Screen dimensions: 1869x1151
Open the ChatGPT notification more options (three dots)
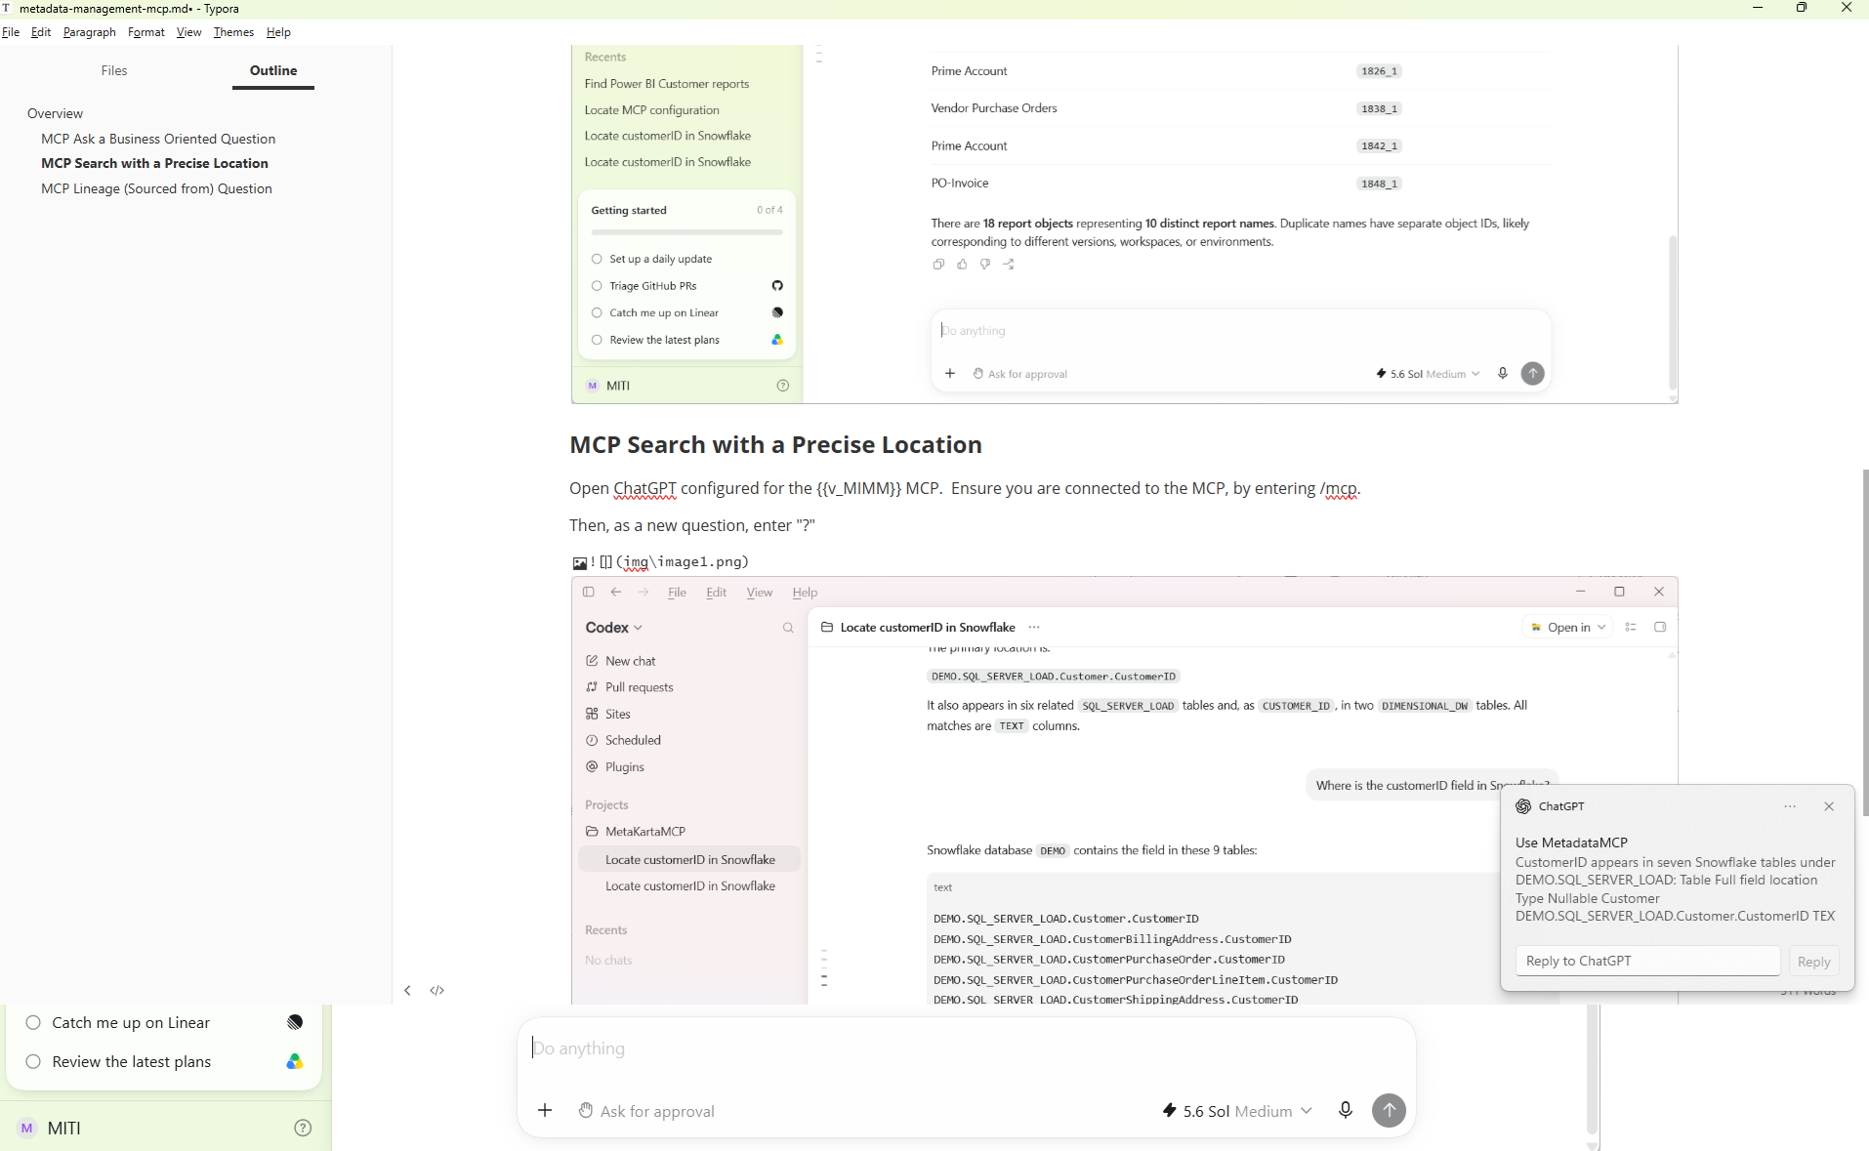[x=1790, y=806]
